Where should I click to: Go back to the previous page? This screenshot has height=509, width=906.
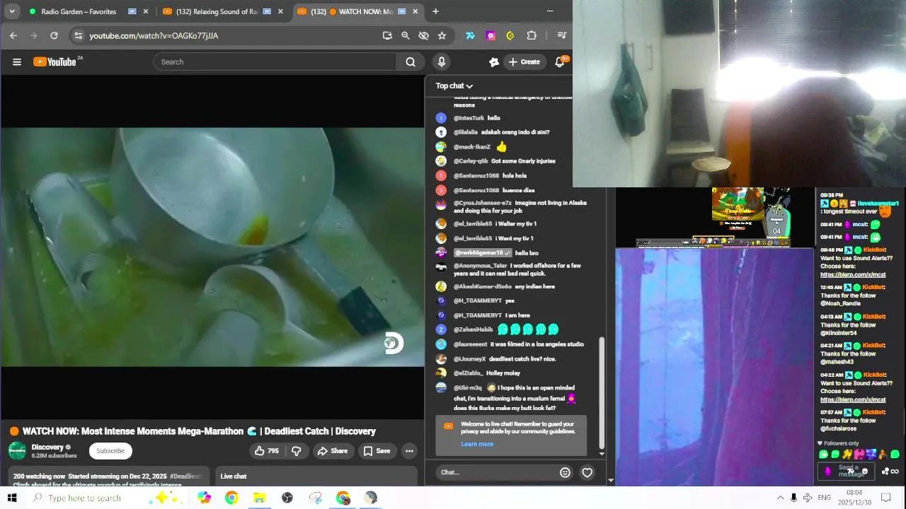coord(13,35)
